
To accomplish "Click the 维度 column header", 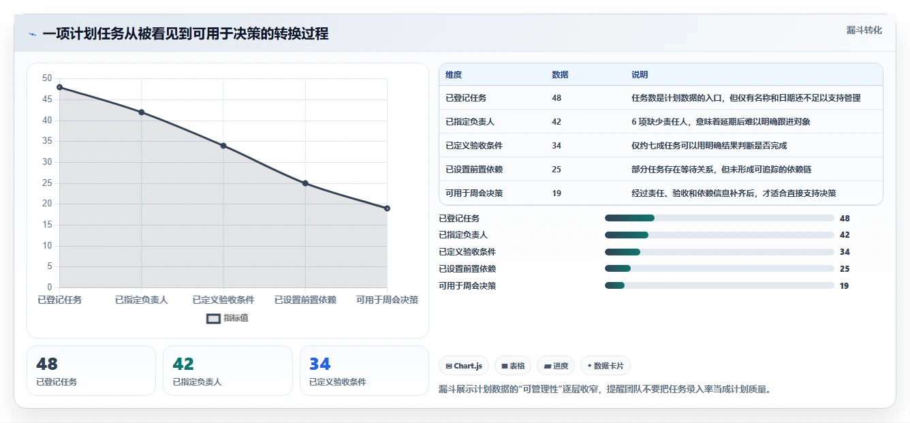I will pos(454,75).
